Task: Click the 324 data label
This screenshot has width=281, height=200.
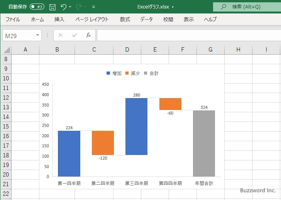Action: [204, 107]
